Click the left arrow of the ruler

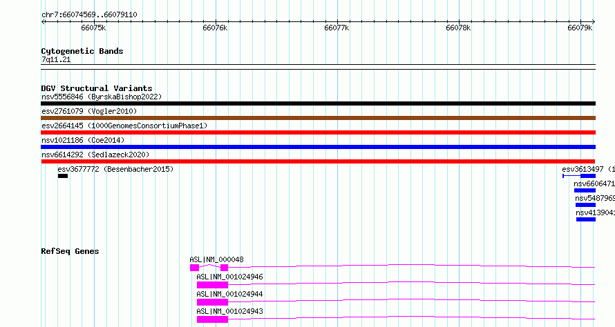tap(43, 22)
